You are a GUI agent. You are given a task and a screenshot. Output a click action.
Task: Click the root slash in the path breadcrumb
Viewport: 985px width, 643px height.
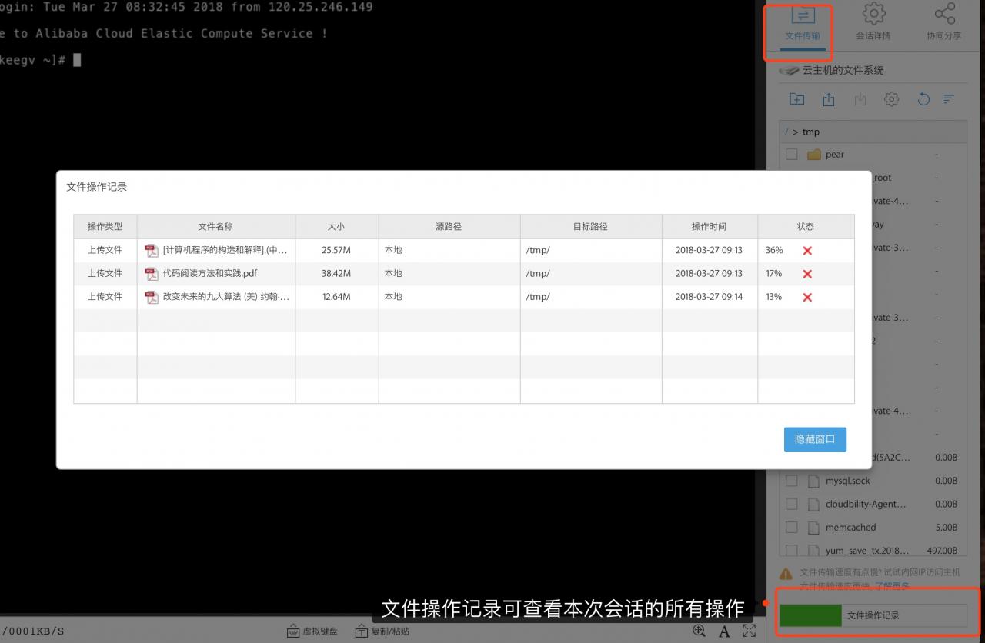pyautogui.click(x=786, y=132)
